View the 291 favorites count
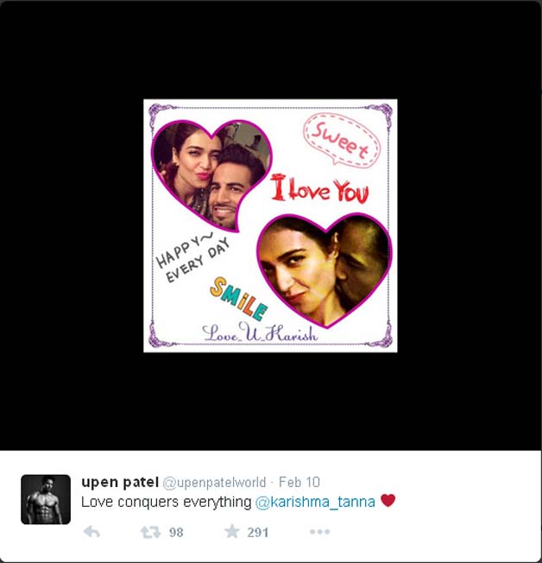The width and height of the screenshot is (542, 563). (x=257, y=532)
